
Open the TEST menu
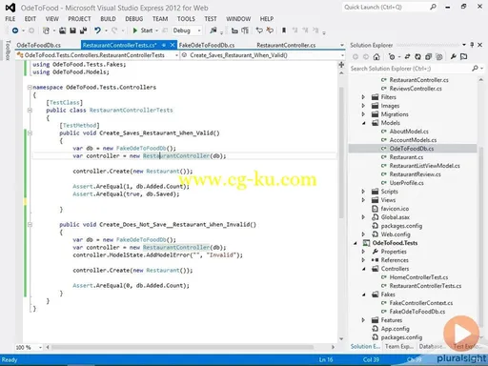click(210, 19)
